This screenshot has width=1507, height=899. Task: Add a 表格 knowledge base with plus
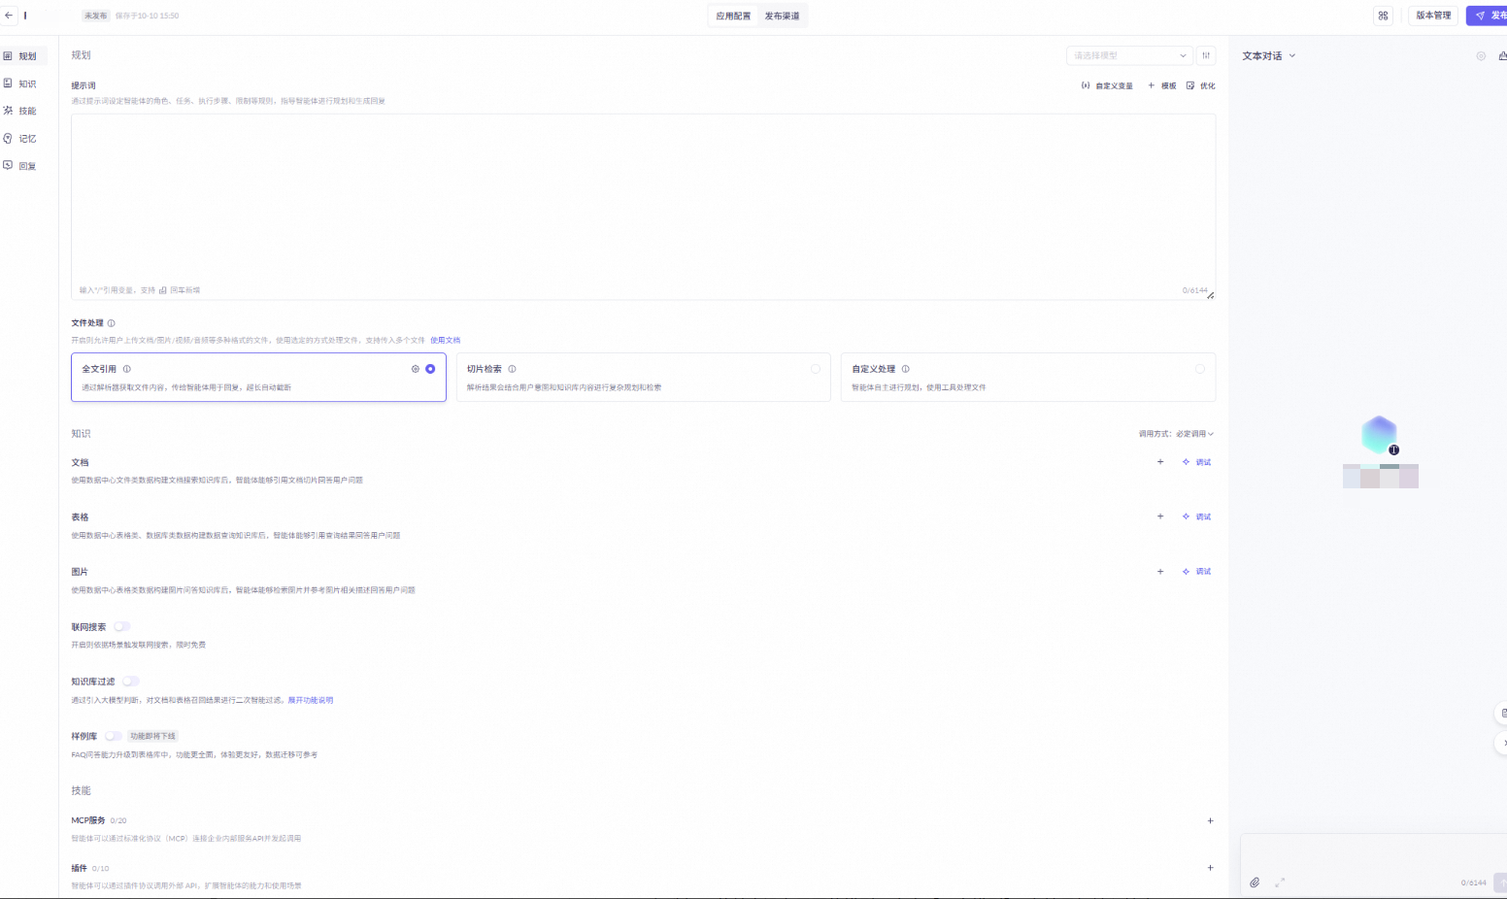[x=1160, y=516]
